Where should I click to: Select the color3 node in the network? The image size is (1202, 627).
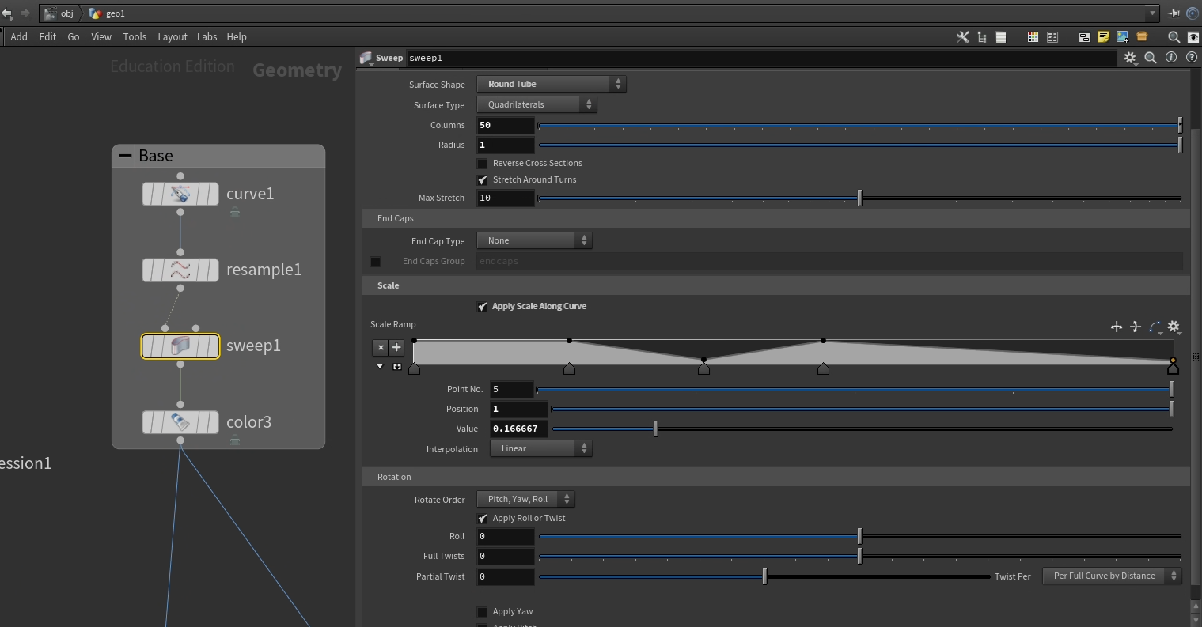pos(180,422)
